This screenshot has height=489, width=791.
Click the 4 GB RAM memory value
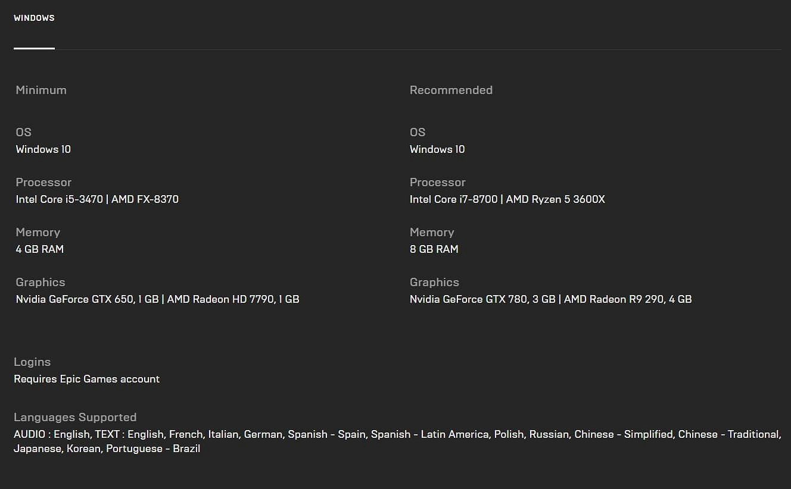pos(39,249)
